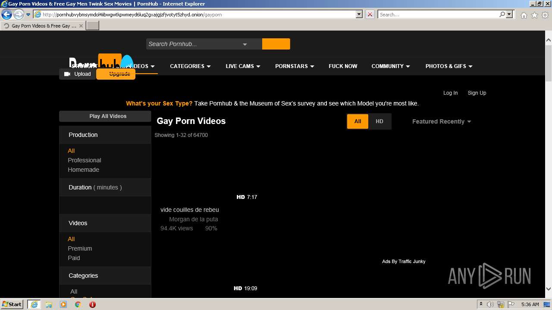Click the address bar URL field
The image size is (552, 310).
pos(194,14)
